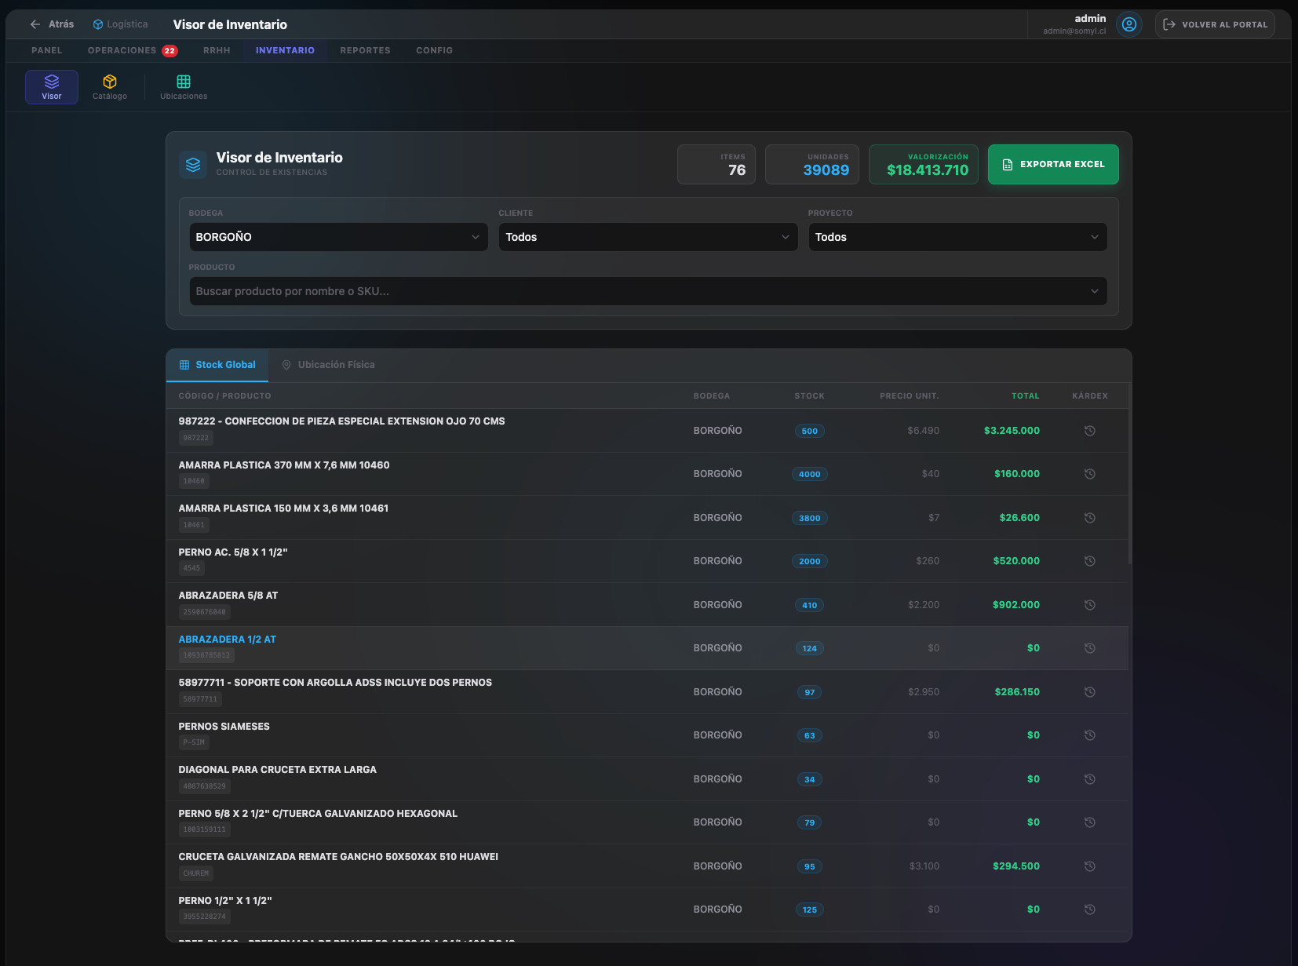Click unit price $6.490
Screen dimensions: 1298x966
pos(923,431)
